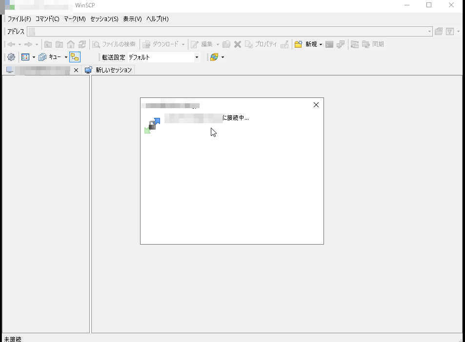
Task: Switch to the 新しいセッション tab
Action: tap(109, 70)
